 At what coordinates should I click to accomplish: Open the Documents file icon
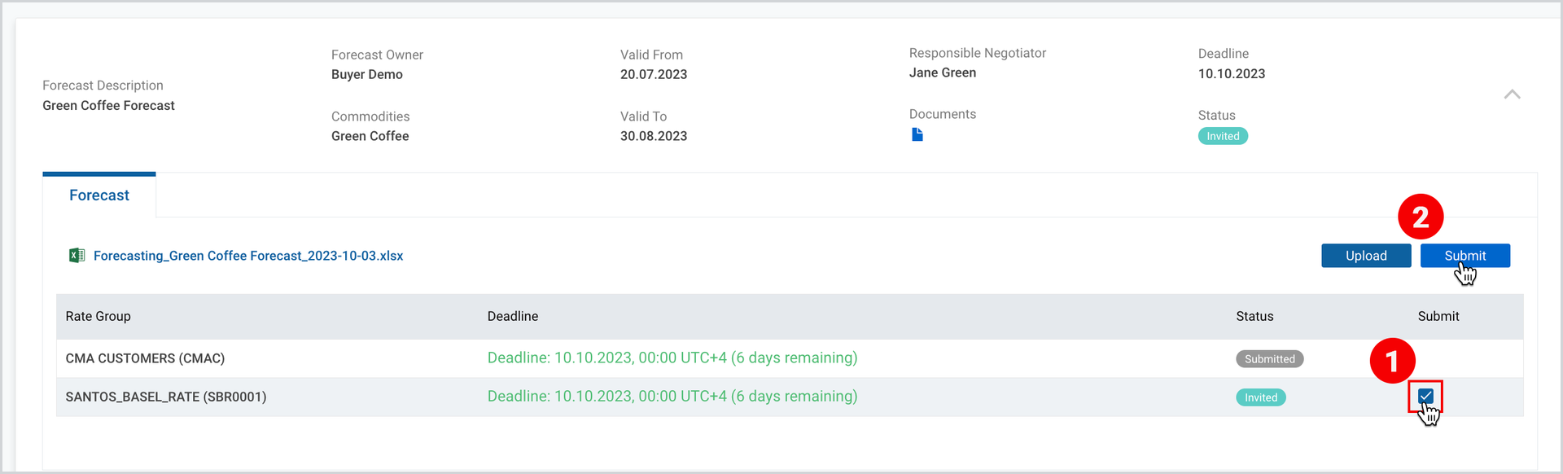(917, 134)
